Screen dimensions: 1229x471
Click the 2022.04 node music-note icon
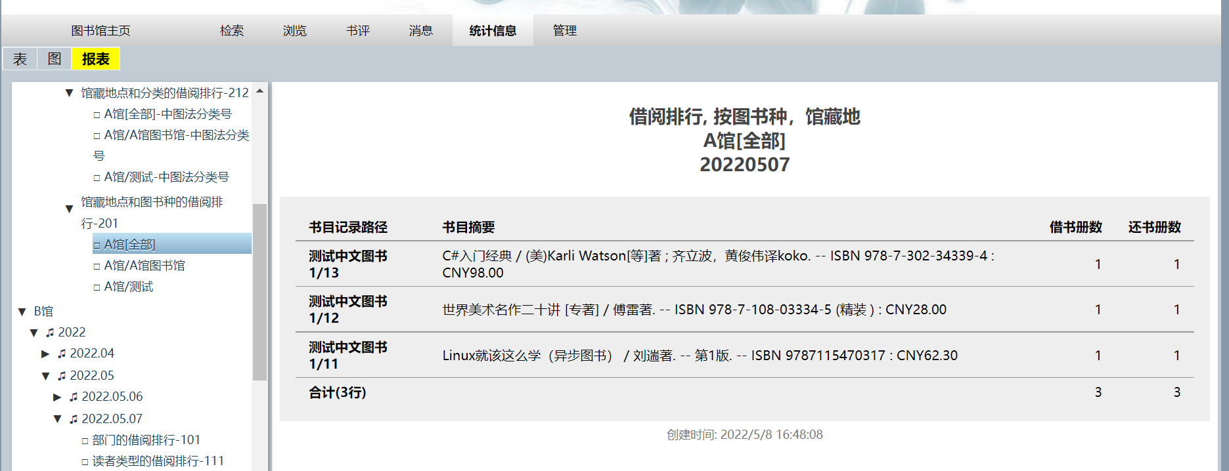click(x=62, y=354)
